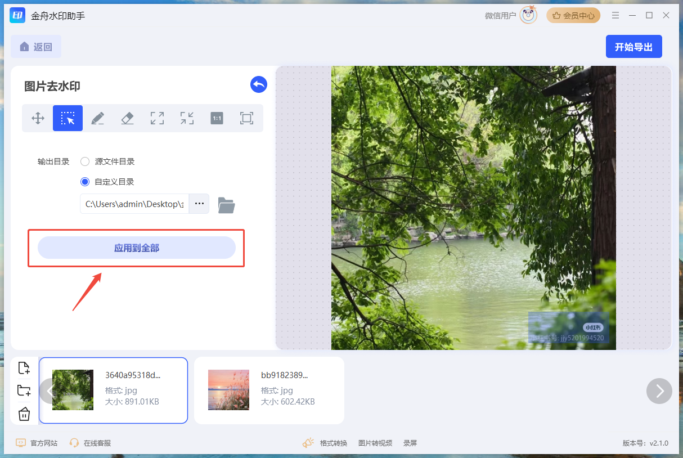Select the move/pan tool
The width and height of the screenshot is (683, 458).
point(38,118)
